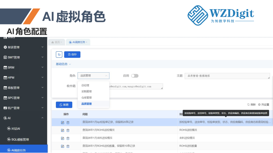Image resolution: width=273 pixels, height=153 pixels.
Task: Expand the 看板管理 sidebar menu
Action: [x=24, y=88]
